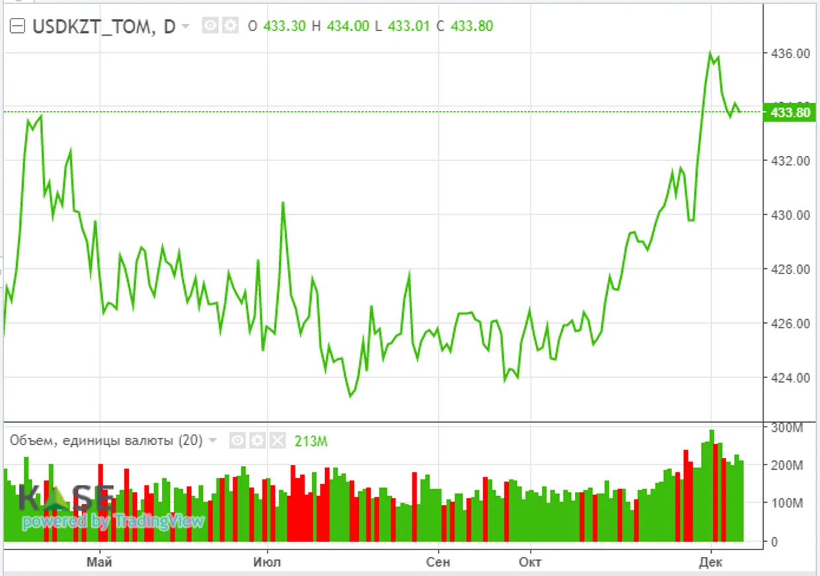Hide the USDKZT_TOM series with eye icon

coord(210,26)
